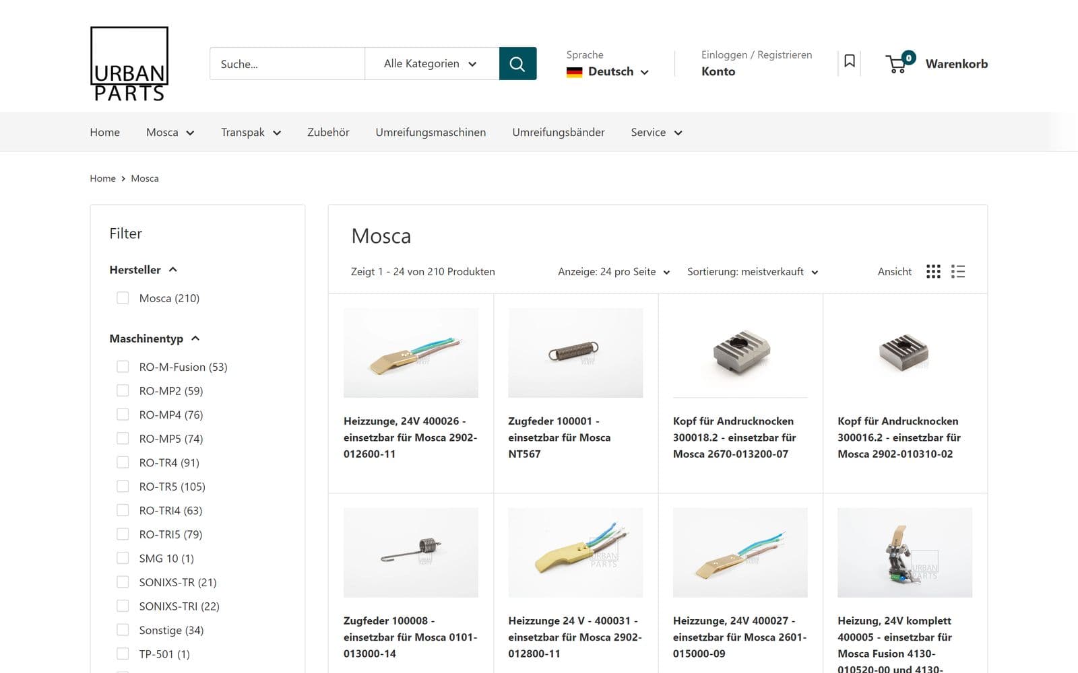Image resolution: width=1078 pixels, height=673 pixels.
Task: Click the Konto account link
Action: click(718, 71)
